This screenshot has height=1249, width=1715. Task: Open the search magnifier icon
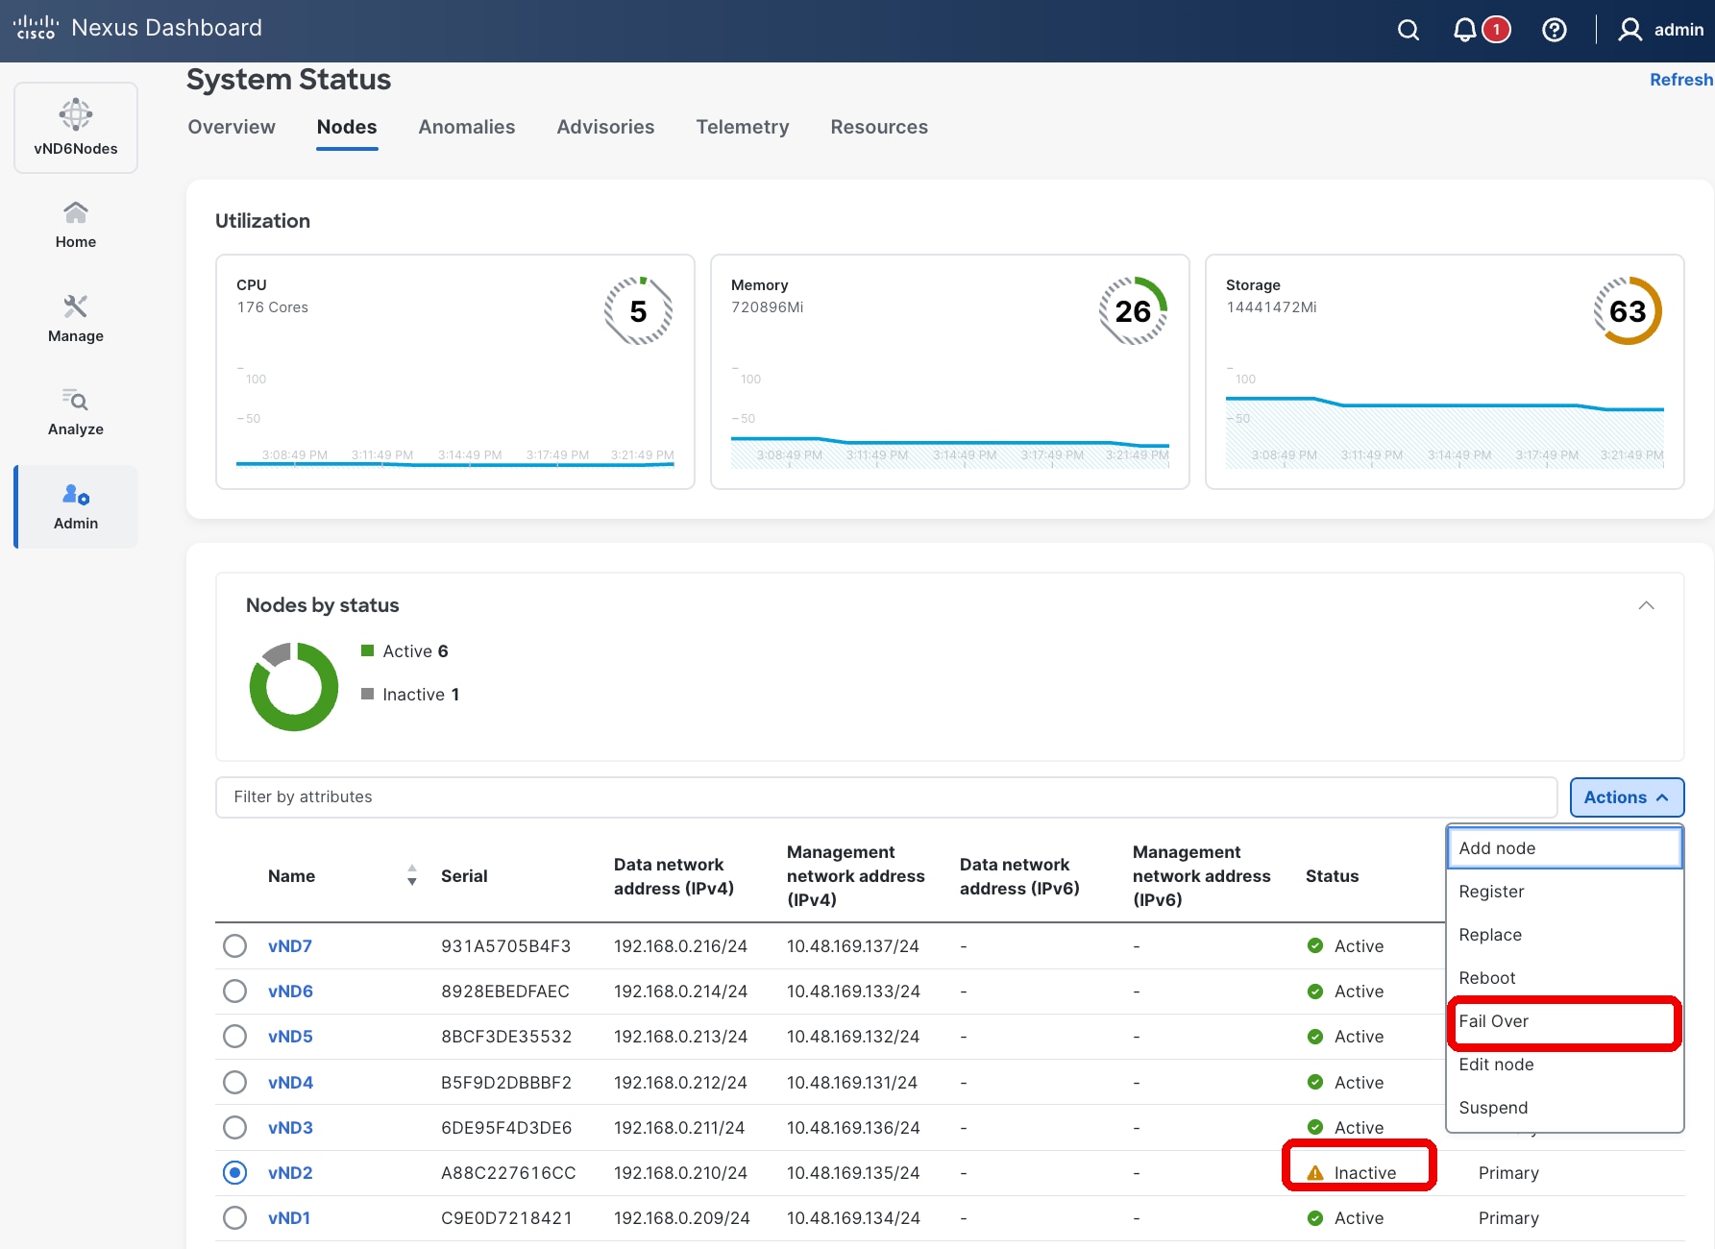pyautogui.click(x=1409, y=30)
